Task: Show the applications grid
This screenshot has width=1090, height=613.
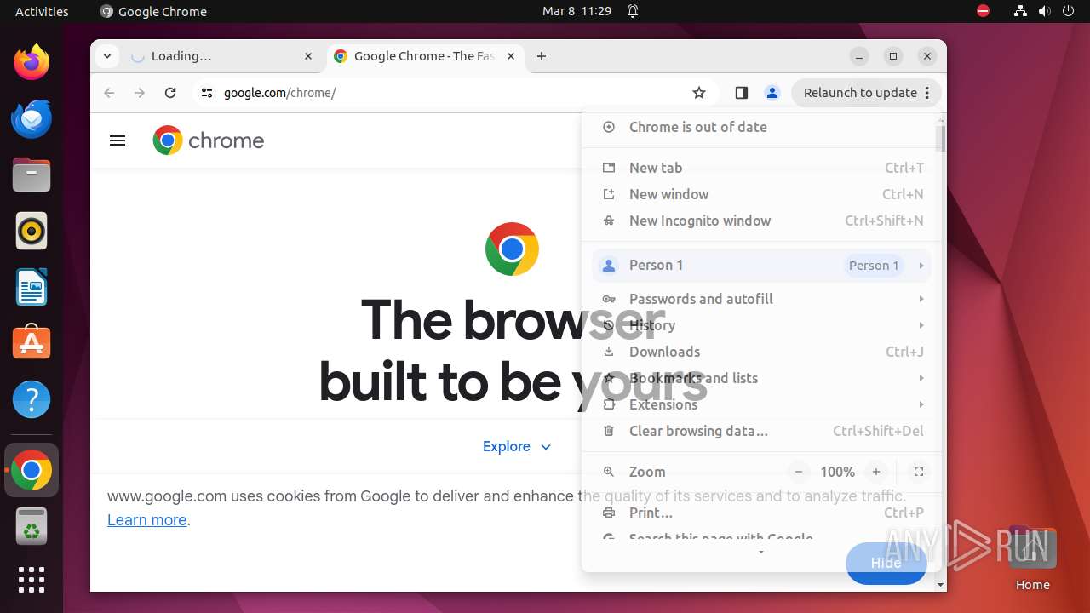Action: pos(32,580)
